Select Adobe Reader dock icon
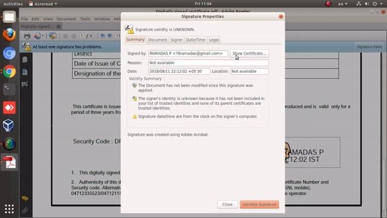 9,162
